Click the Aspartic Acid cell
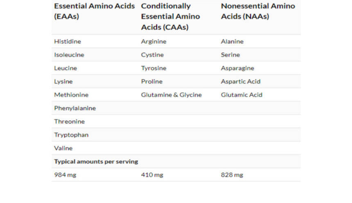 [241, 82]
